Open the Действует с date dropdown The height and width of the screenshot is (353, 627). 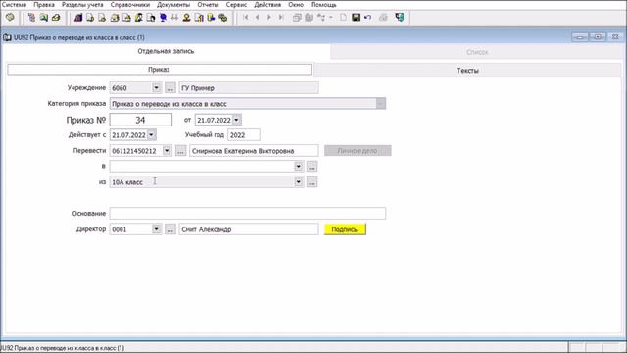(151, 135)
